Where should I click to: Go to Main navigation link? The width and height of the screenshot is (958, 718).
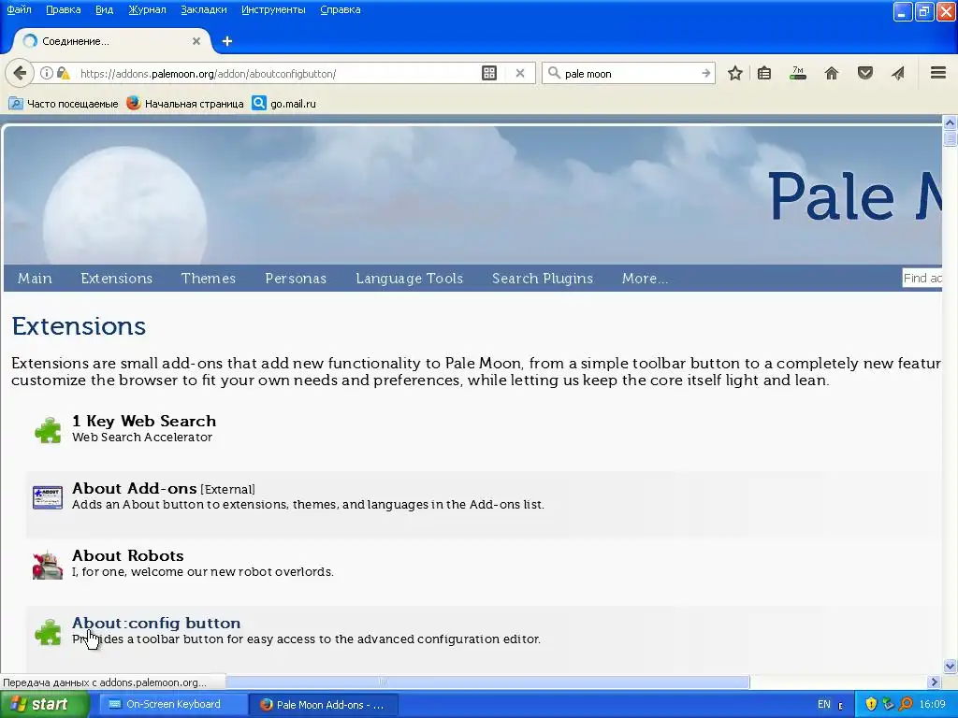35,279
